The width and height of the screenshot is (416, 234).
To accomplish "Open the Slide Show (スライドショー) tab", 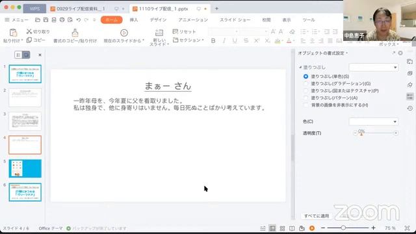I will click(x=235, y=20).
